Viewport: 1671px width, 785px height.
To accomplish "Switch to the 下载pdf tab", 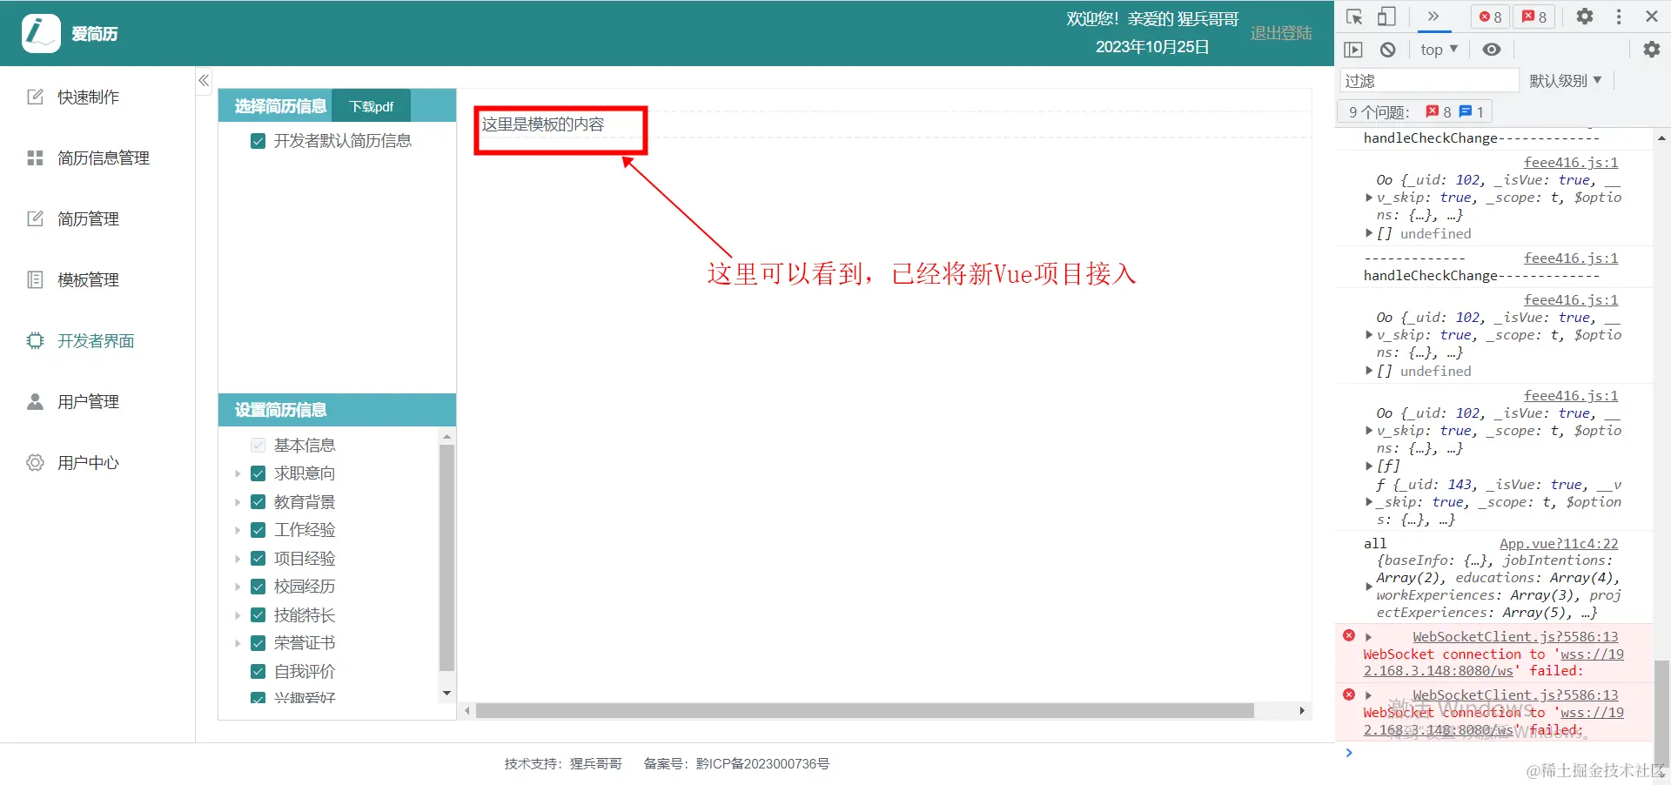I will (371, 105).
